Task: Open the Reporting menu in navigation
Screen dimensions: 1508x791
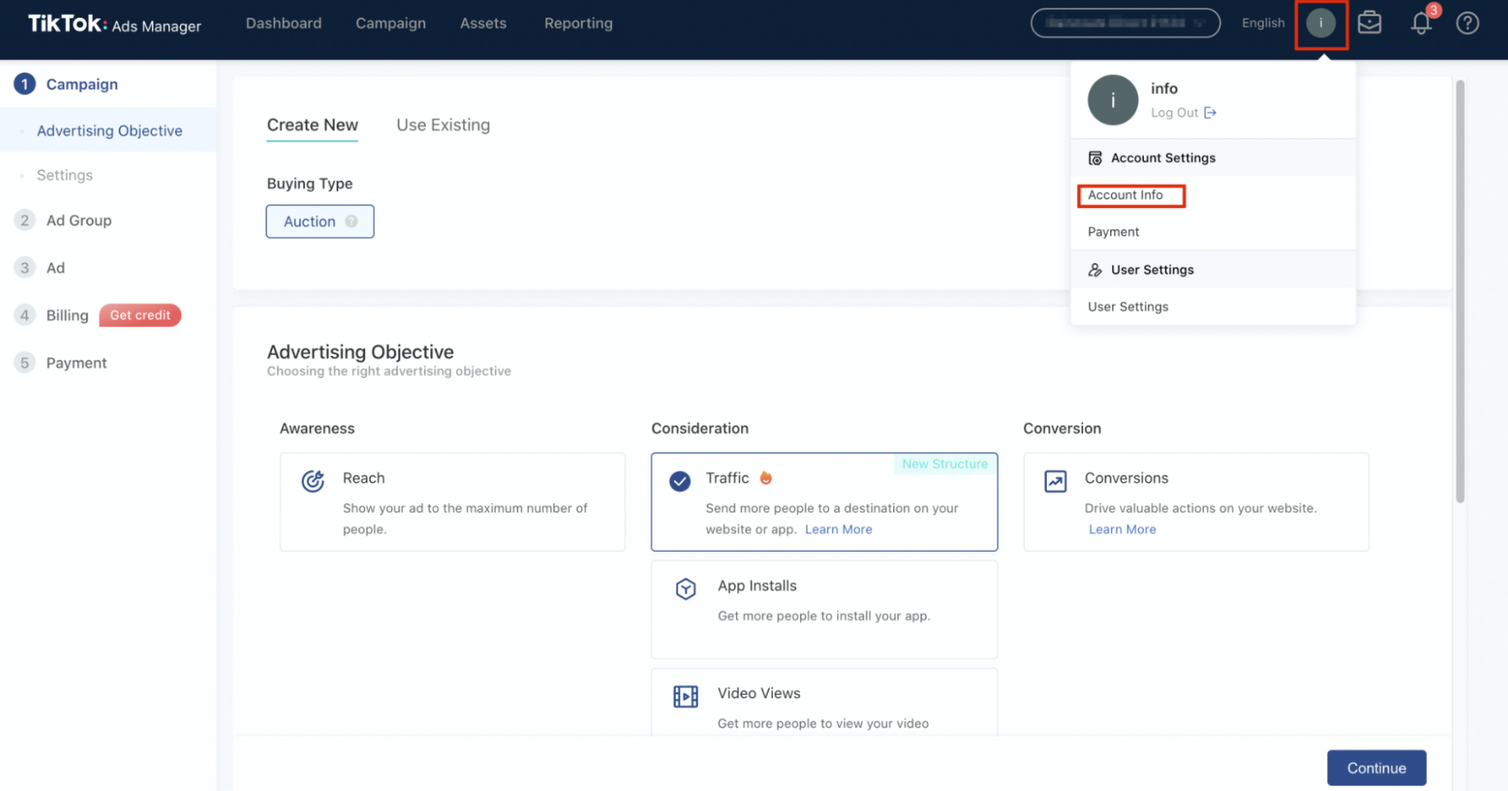Action: 578,24
